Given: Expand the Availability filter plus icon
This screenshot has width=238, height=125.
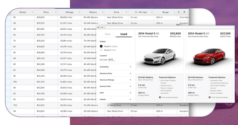Looking at the screenshot, I should [130, 67].
